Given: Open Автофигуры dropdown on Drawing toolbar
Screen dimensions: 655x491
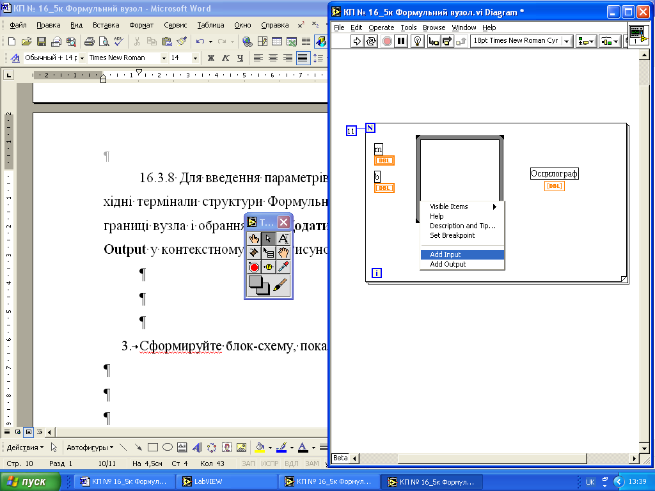Looking at the screenshot, I should [x=90, y=448].
